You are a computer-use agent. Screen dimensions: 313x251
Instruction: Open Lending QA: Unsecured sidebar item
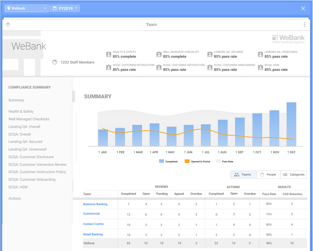coord(27,149)
